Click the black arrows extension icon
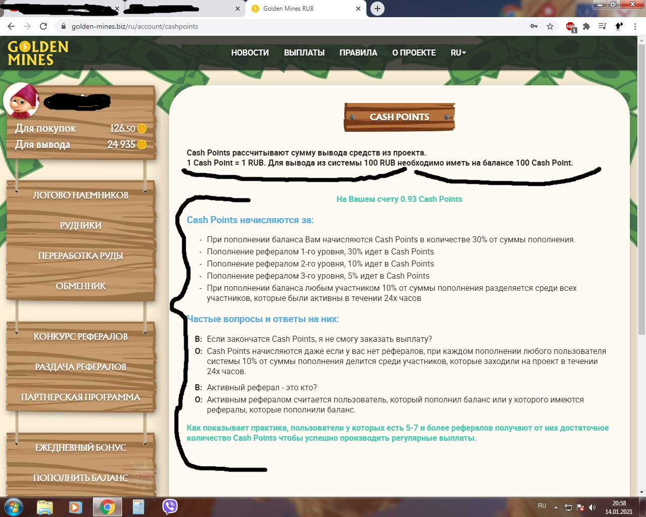Screen dimensions: 646x517 click(x=619, y=26)
